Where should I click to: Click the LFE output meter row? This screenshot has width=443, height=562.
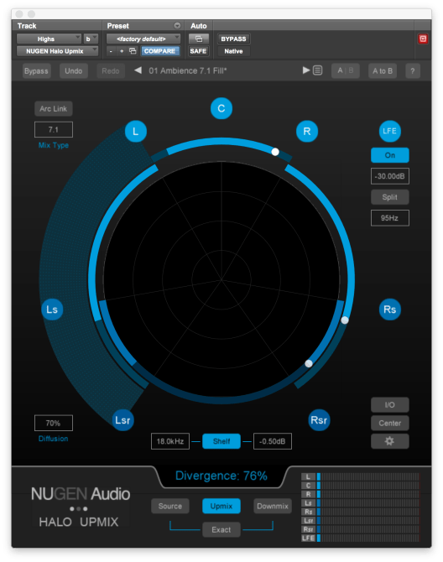(360, 538)
